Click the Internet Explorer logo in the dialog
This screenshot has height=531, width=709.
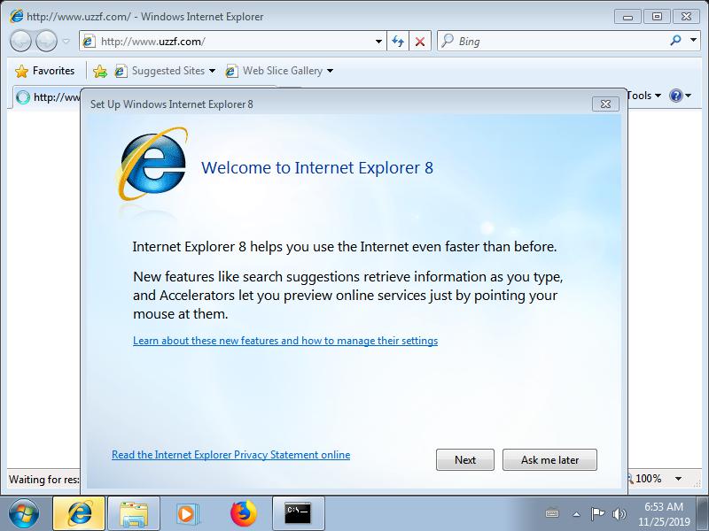click(152, 165)
